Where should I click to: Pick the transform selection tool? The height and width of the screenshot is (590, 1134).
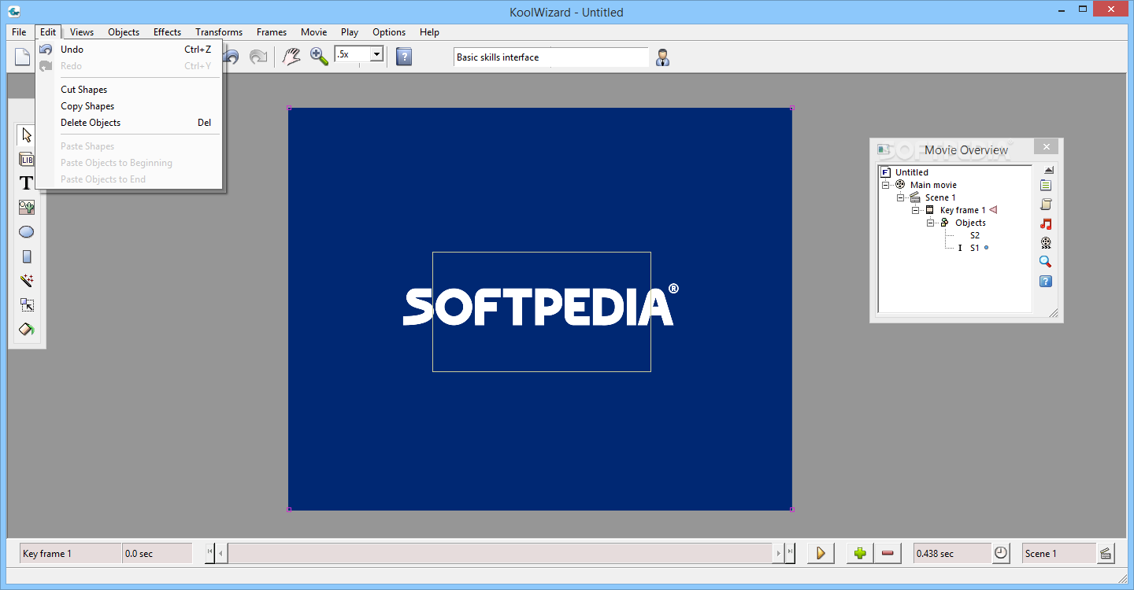[27, 305]
